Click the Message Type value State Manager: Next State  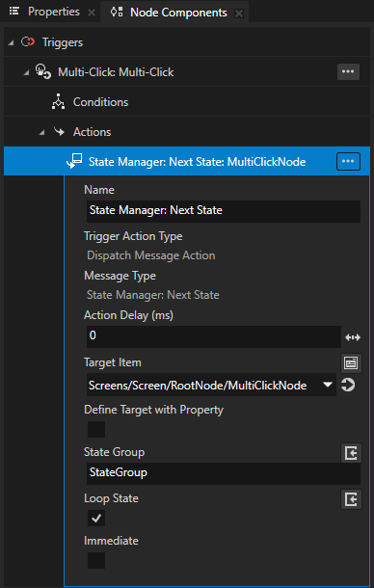(x=153, y=295)
